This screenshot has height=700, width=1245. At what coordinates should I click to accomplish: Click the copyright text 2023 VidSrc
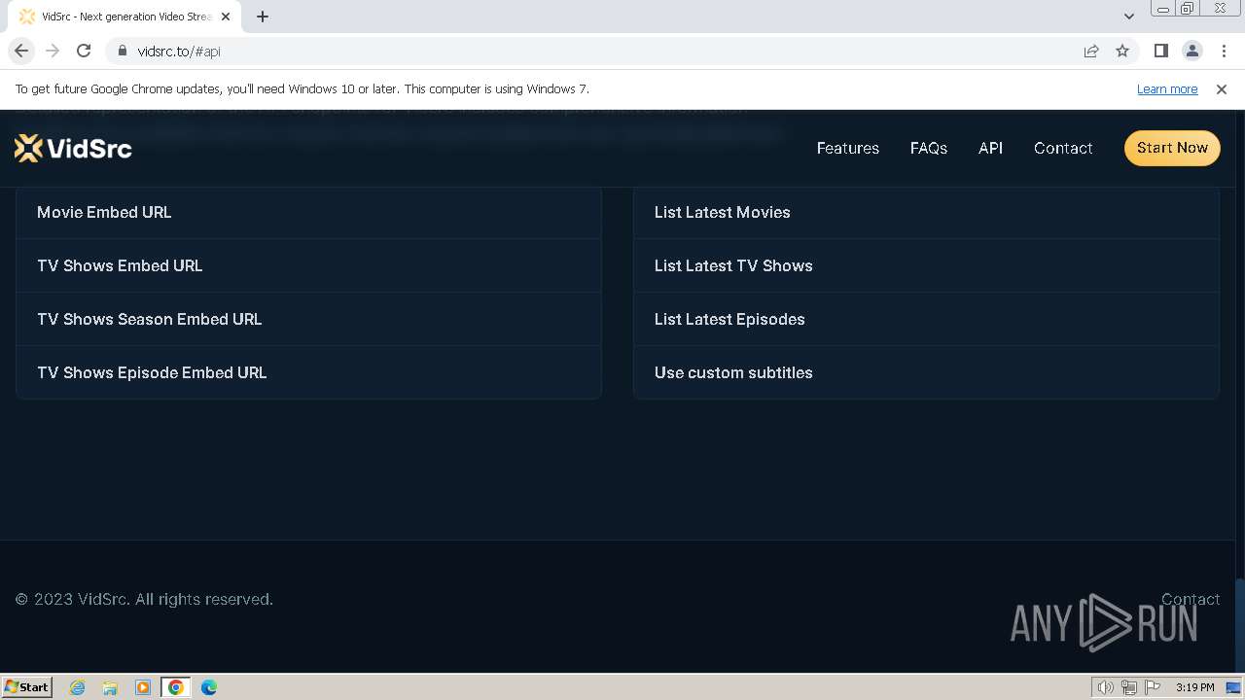[x=144, y=599]
